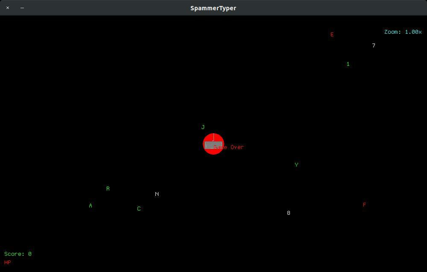Image resolution: width=427 pixels, height=272 pixels.
Task: Minimize the SpammerTyper window
Action: click(22, 8)
